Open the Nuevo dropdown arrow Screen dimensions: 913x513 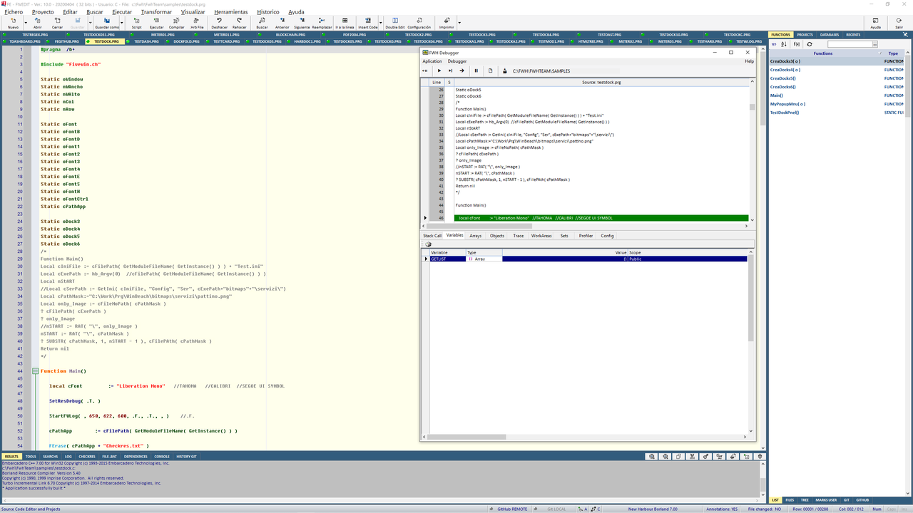(x=25, y=22)
